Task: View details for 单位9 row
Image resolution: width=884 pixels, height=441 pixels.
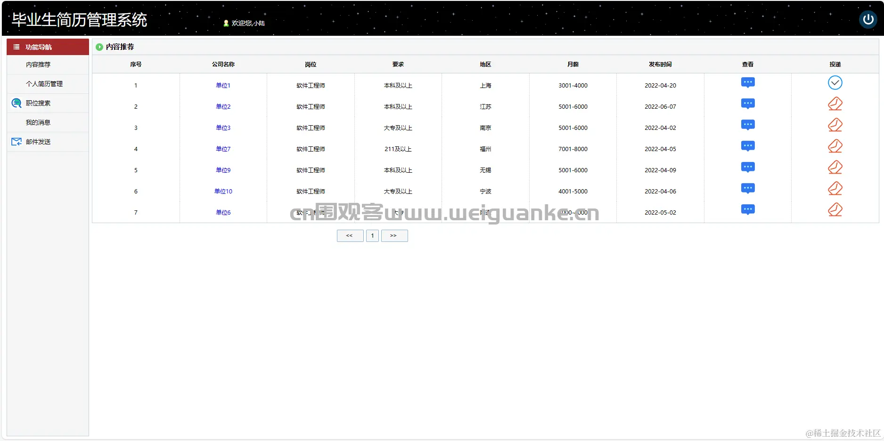Action: coord(748,168)
